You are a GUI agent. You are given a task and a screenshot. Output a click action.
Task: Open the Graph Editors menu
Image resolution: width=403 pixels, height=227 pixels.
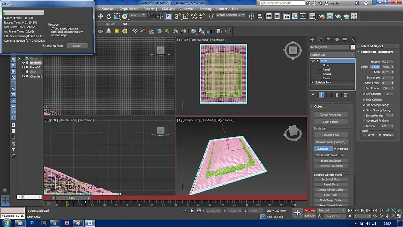coord(128,9)
